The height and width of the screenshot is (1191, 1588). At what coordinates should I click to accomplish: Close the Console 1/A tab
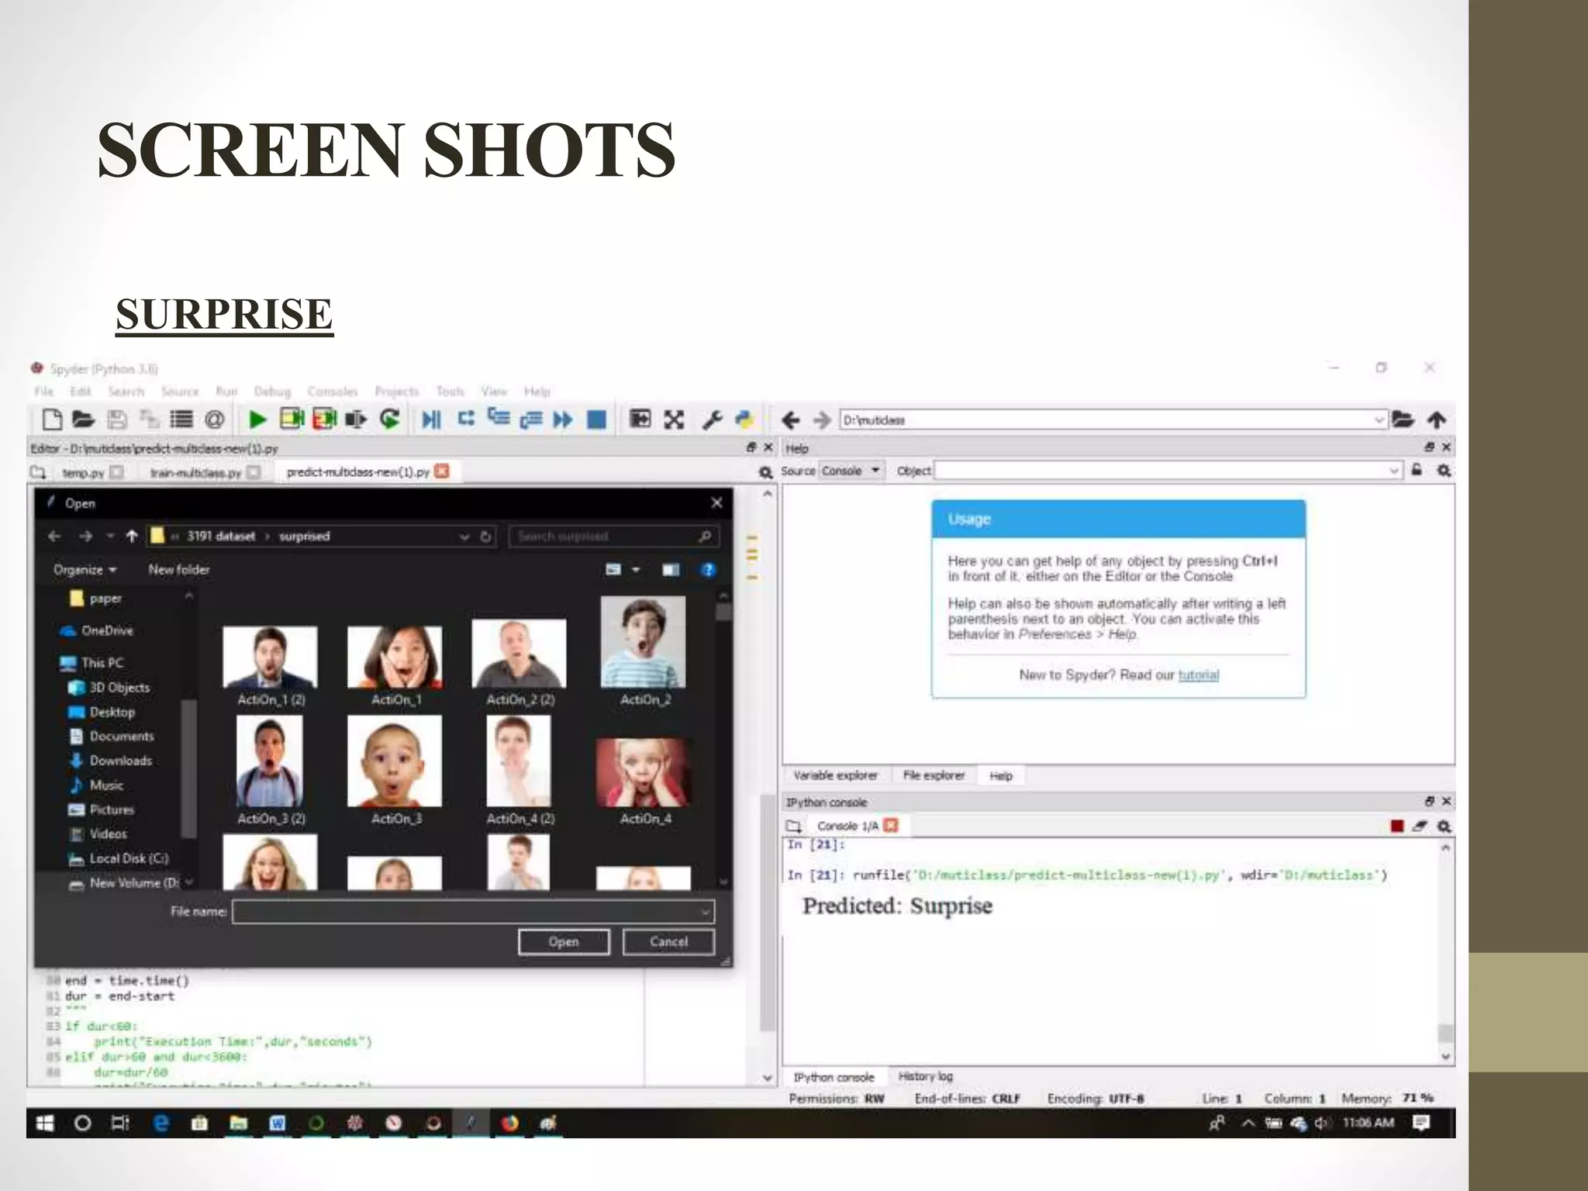point(891,825)
